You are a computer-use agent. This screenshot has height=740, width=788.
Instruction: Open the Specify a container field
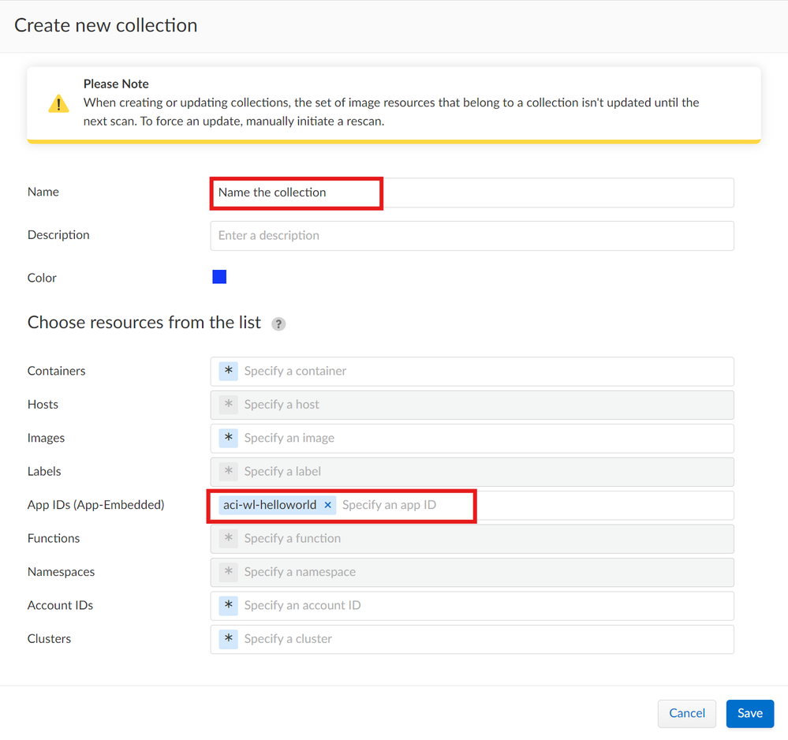[481, 371]
